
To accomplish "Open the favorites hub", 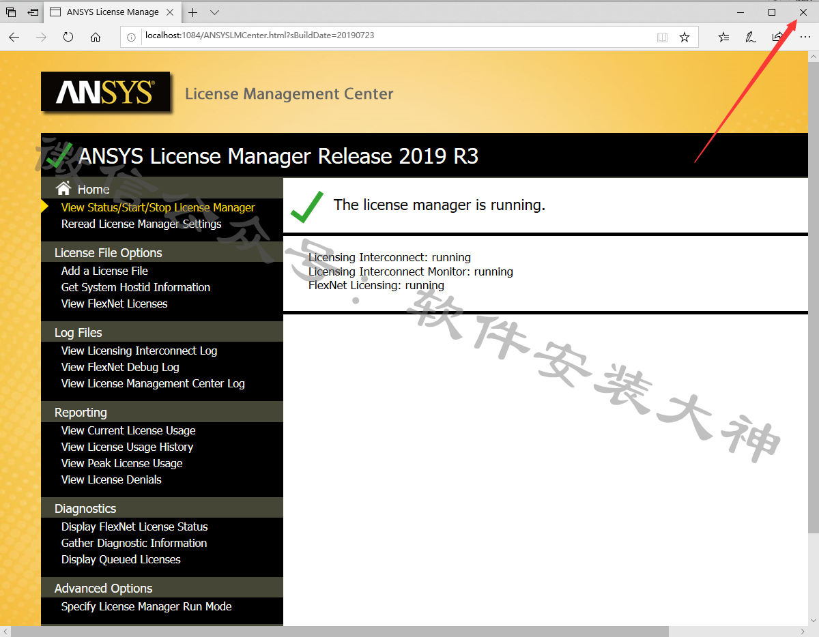I will 724,38.
